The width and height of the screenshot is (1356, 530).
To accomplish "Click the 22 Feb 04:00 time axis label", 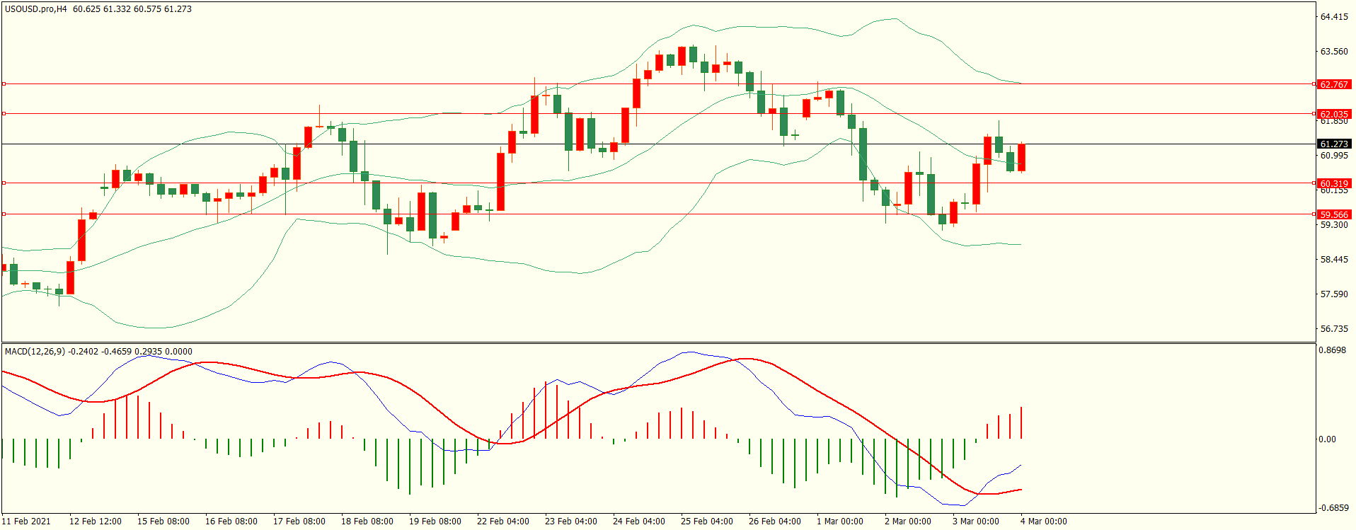I will click(x=502, y=522).
